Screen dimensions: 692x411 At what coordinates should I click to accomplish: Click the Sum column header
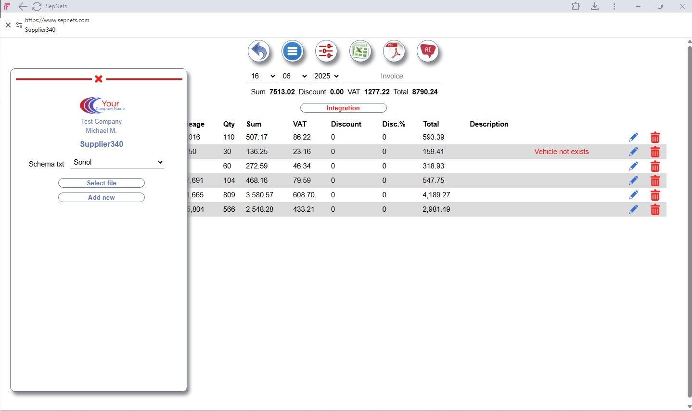(x=254, y=124)
